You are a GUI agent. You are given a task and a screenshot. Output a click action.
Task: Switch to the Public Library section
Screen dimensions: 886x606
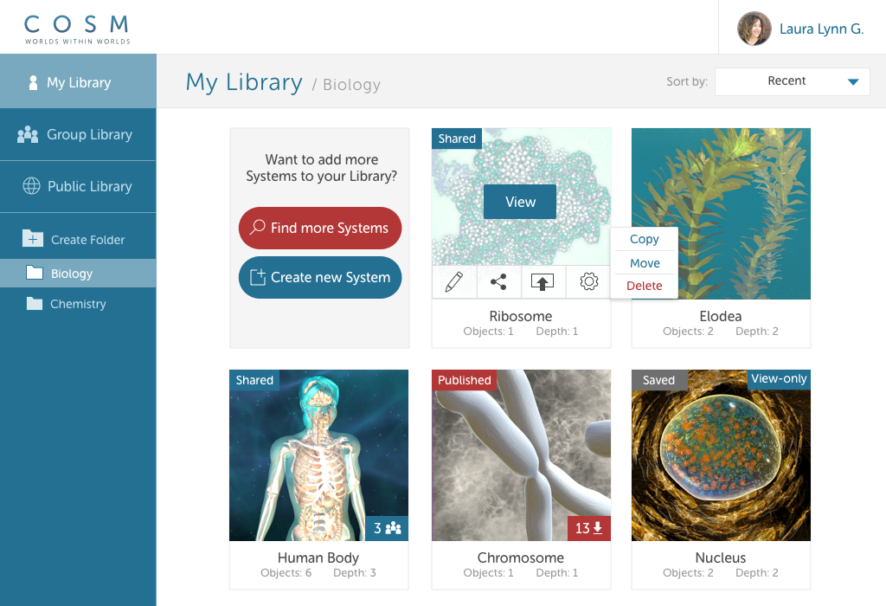(x=78, y=186)
